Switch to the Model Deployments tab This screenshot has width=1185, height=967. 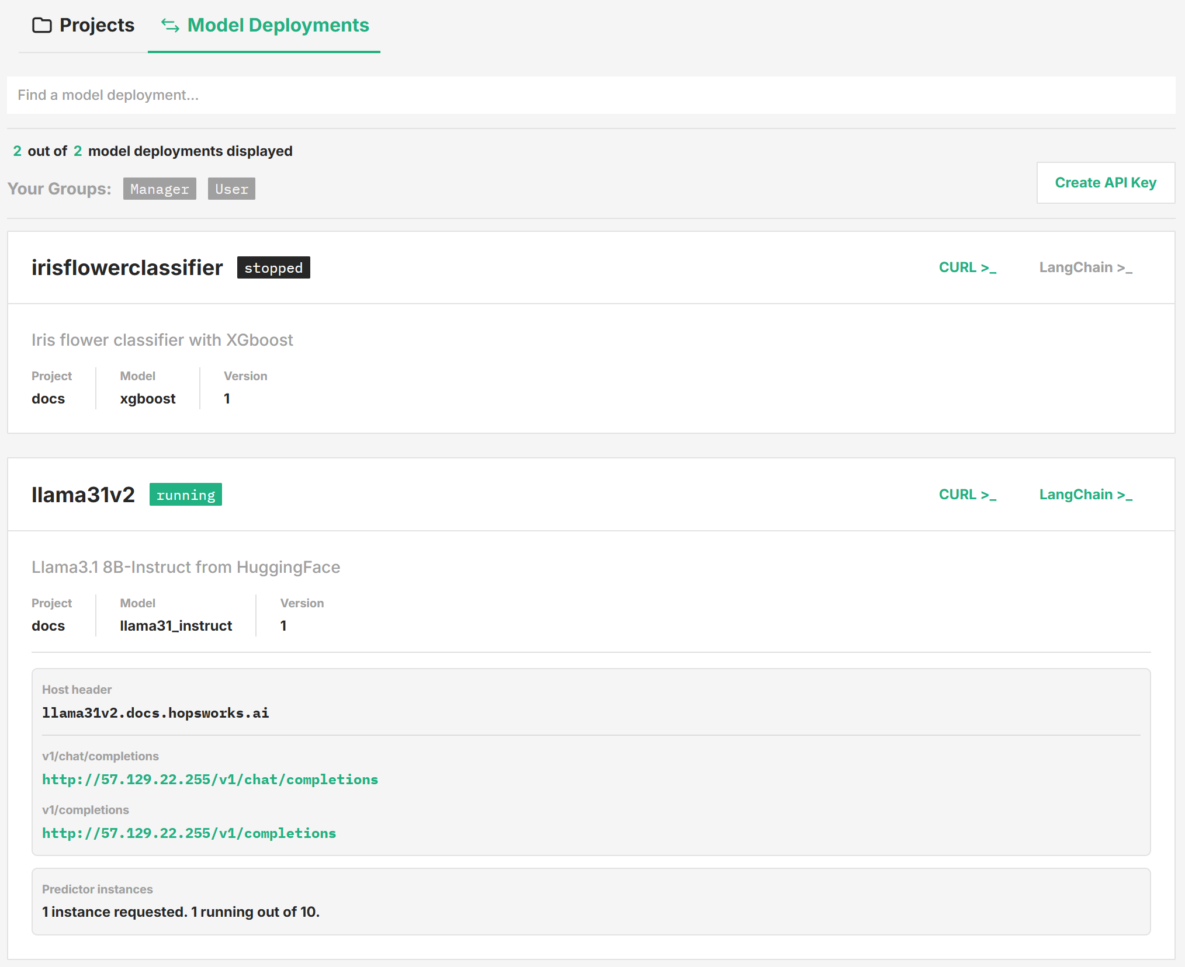(278, 25)
